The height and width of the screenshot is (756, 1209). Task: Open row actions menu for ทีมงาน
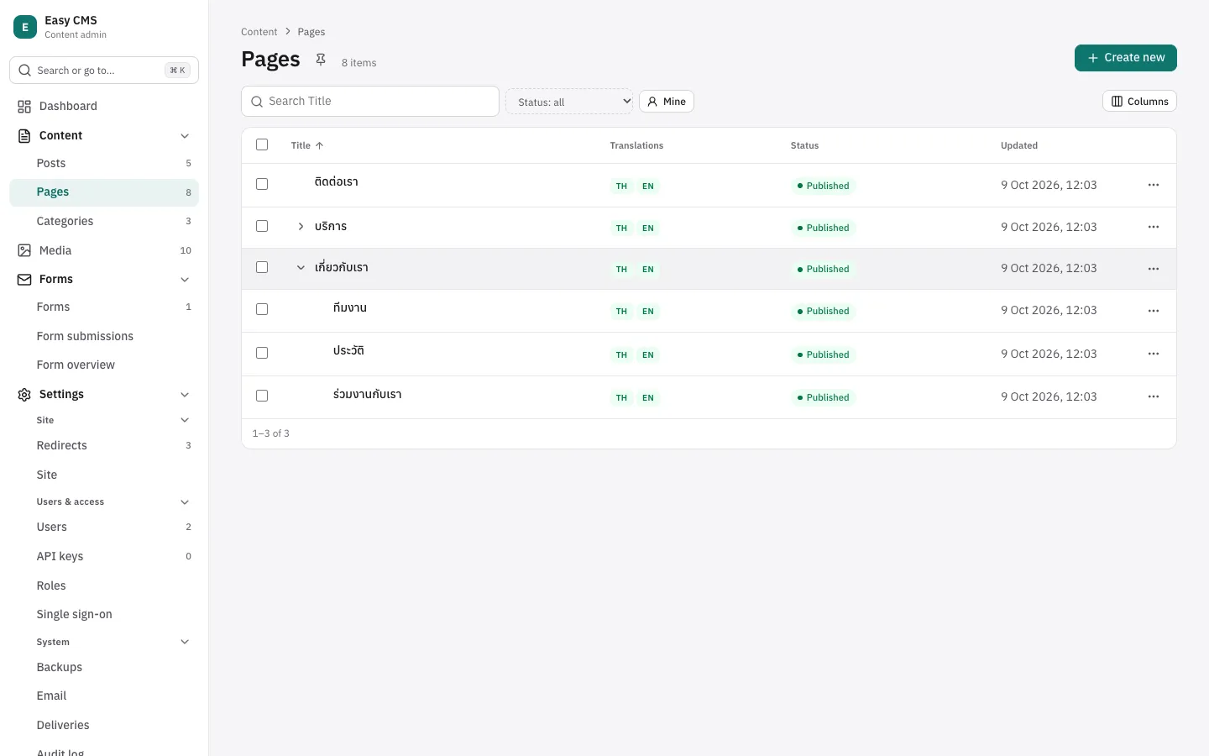[1154, 311]
